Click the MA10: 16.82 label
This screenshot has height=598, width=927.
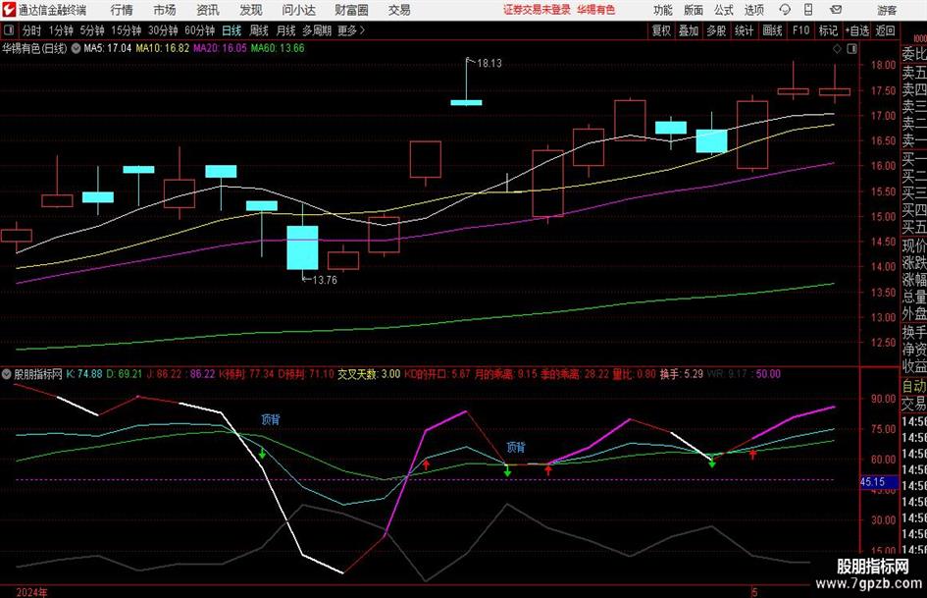point(163,48)
